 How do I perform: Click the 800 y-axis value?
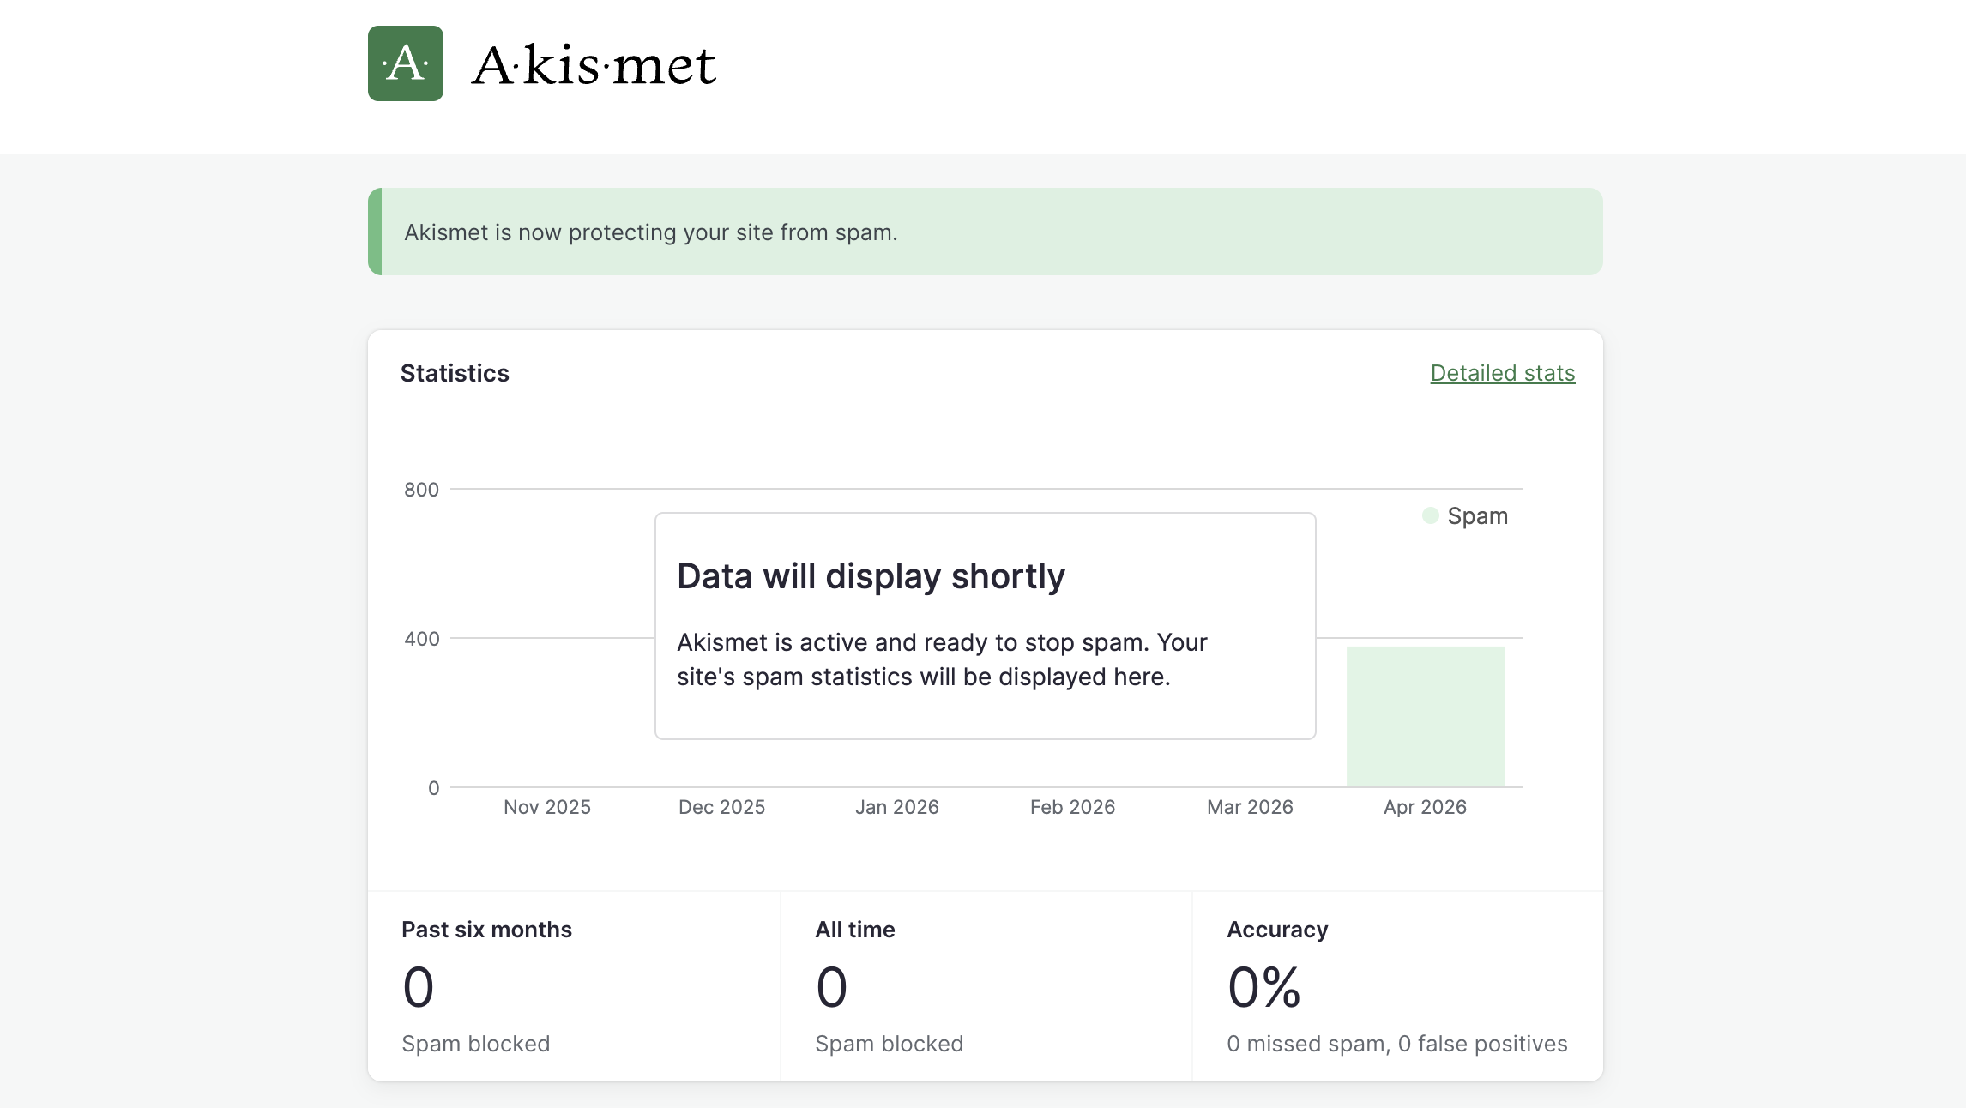(x=421, y=490)
